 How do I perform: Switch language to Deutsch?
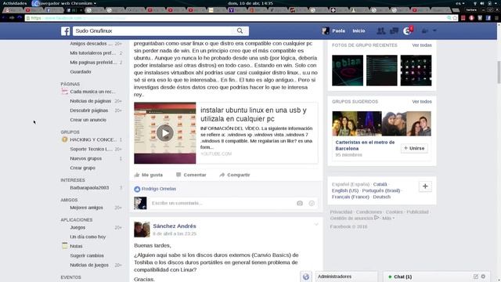point(381,197)
